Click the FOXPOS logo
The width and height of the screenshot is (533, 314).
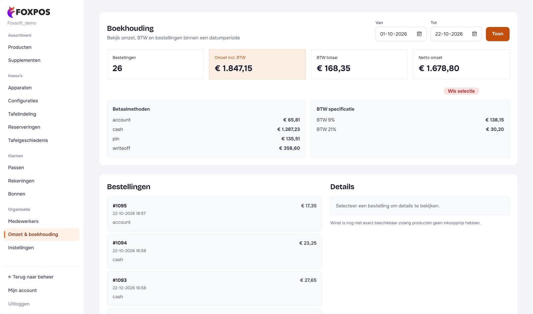click(x=29, y=12)
